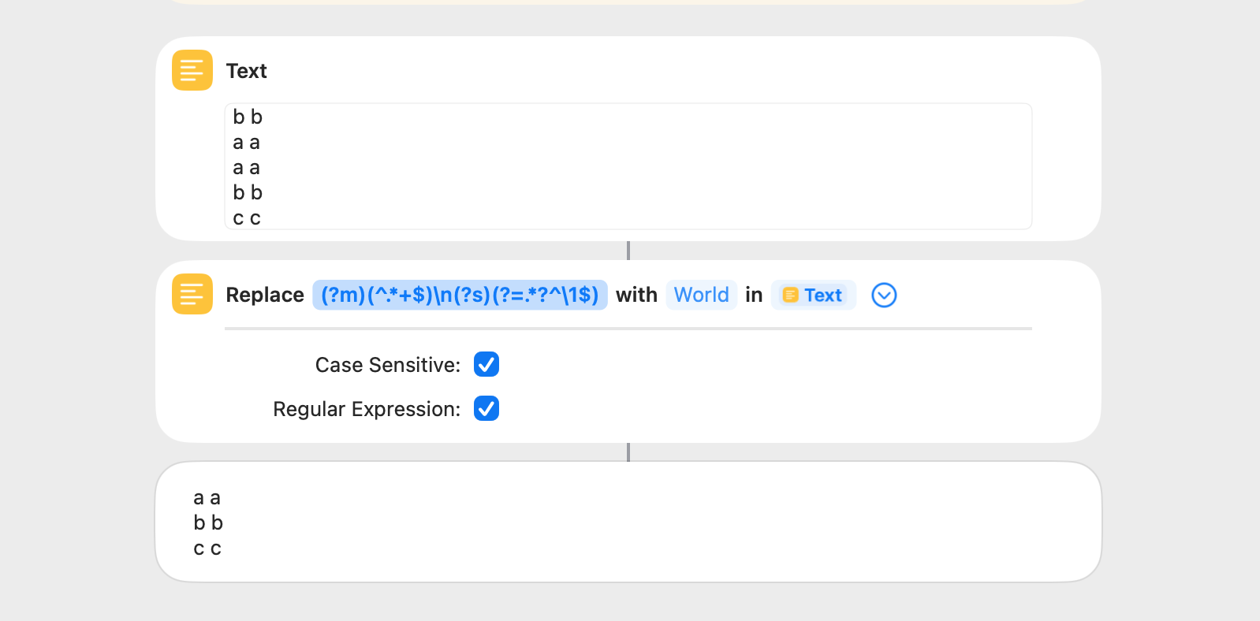Click the 'Replace' action title label
This screenshot has width=1260, height=621.
[265, 295]
